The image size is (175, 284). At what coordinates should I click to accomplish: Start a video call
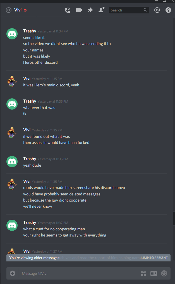(79, 10)
